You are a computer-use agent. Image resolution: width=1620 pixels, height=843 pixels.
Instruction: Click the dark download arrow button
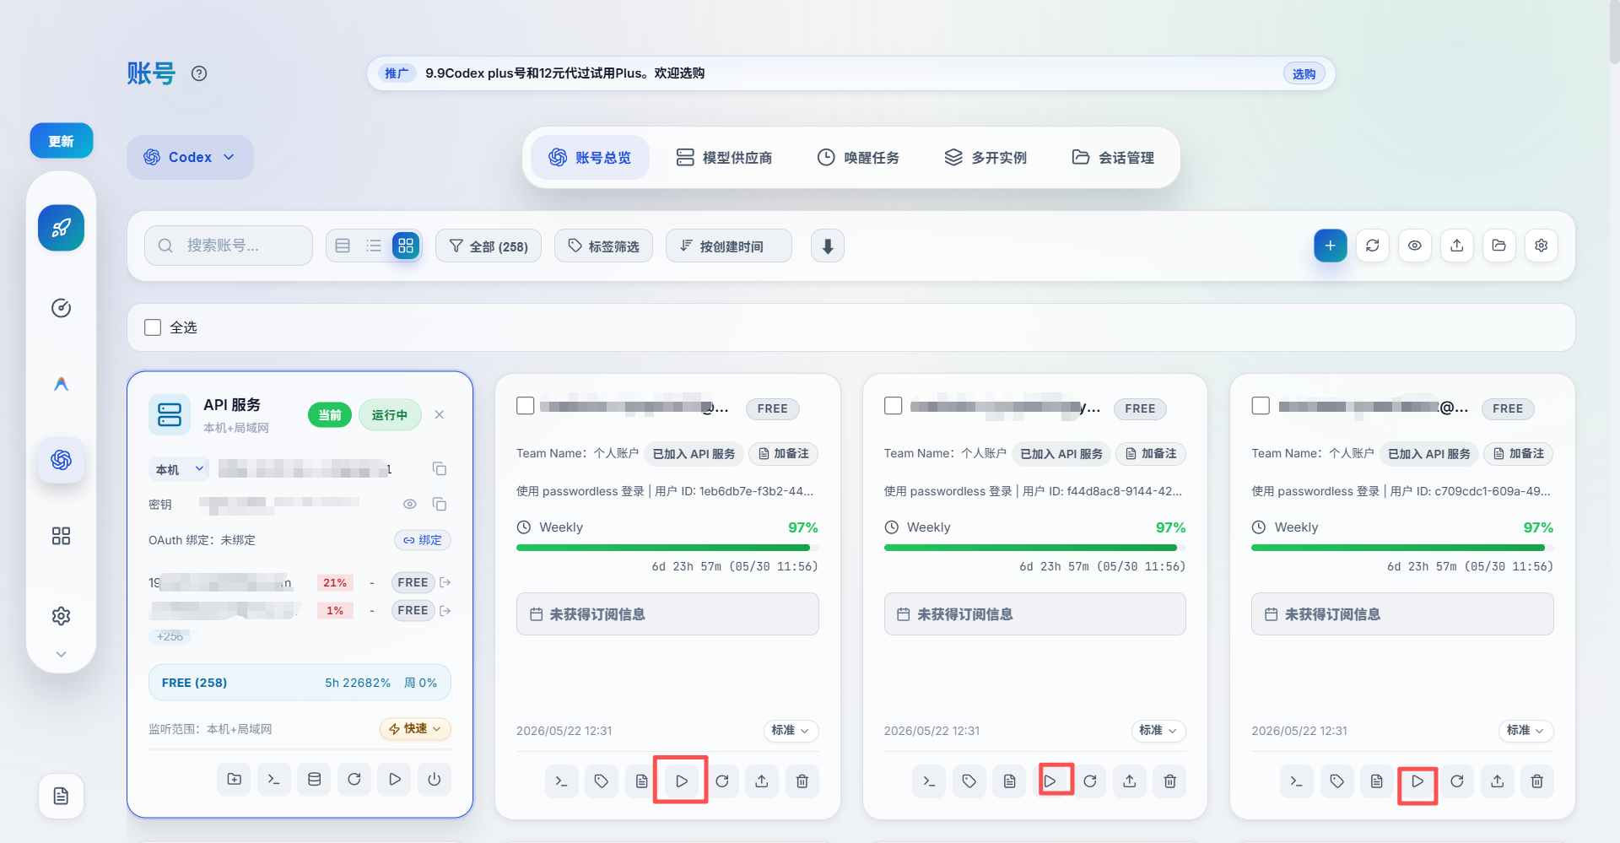click(x=828, y=246)
